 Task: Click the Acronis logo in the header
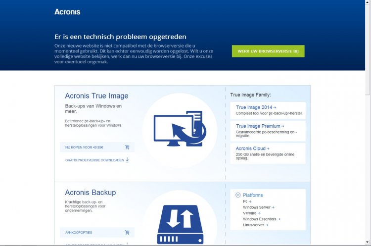pos(67,12)
